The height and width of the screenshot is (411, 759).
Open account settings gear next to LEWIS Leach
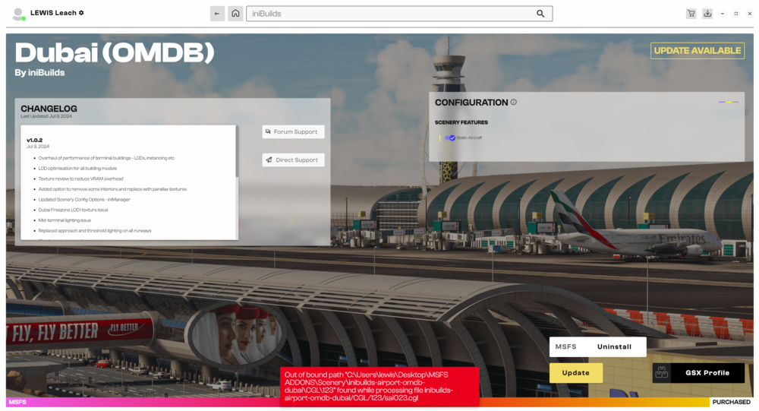click(82, 13)
